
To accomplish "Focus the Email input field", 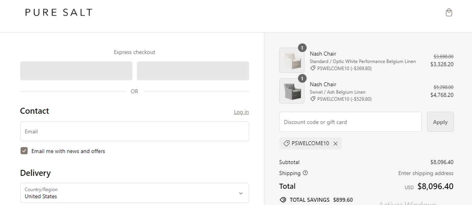I will (134, 131).
